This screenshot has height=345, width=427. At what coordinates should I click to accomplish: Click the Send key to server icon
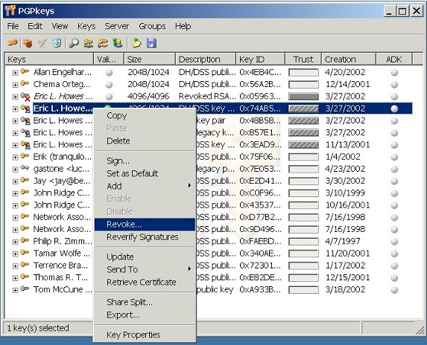click(88, 43)
